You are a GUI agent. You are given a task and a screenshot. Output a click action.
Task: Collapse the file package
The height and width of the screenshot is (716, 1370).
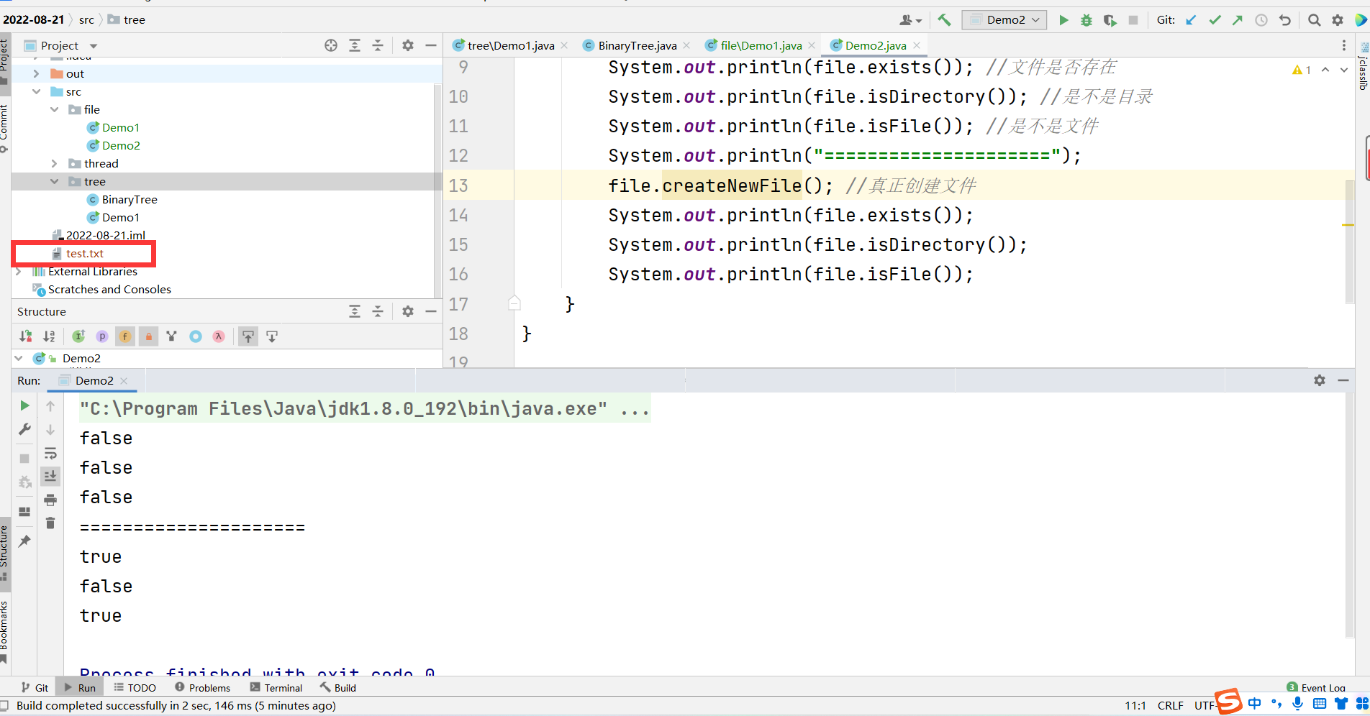54,109
